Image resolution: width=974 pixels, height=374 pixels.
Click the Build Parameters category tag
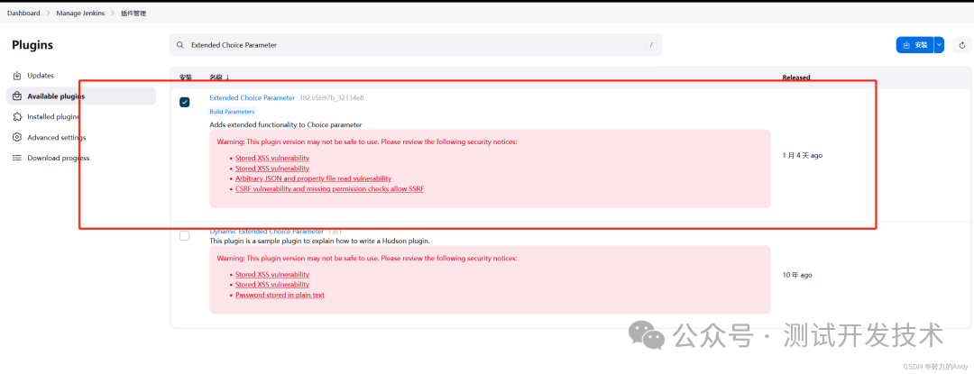232,112
